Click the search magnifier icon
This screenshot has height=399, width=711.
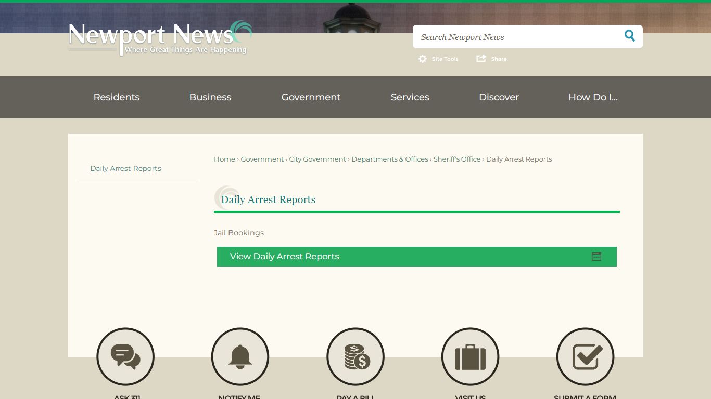(630, 36)
